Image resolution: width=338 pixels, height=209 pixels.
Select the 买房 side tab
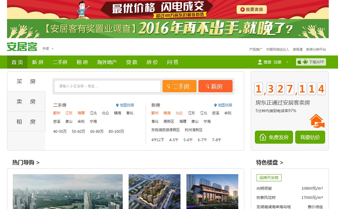pos(26,82)
